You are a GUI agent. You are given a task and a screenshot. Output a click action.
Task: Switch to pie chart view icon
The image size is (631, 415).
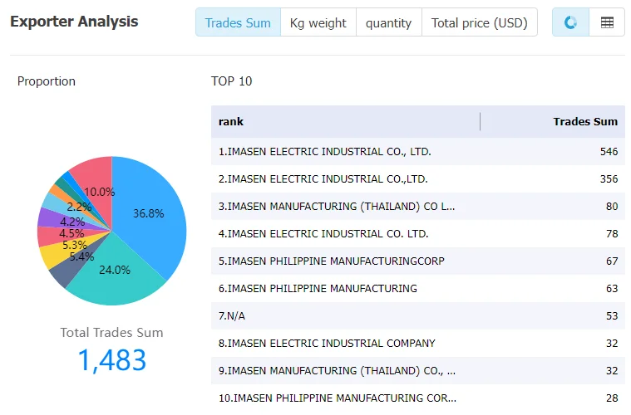coord(570,22)
